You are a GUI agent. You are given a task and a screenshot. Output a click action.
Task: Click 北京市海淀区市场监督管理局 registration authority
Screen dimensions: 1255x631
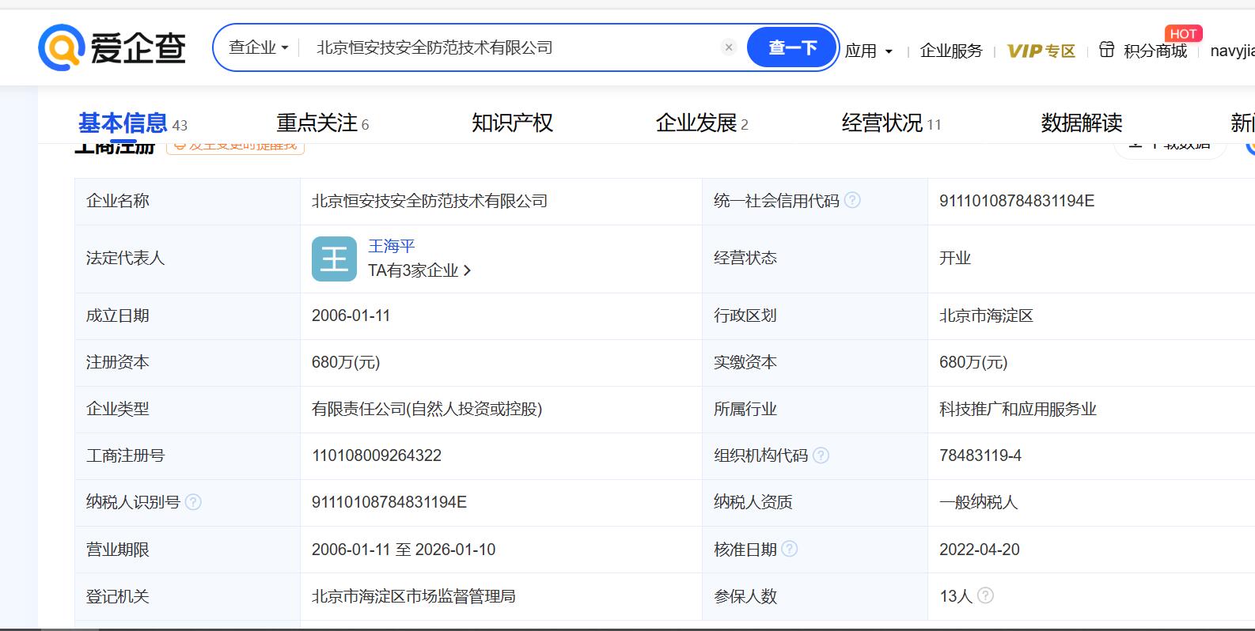click(414, 596)
